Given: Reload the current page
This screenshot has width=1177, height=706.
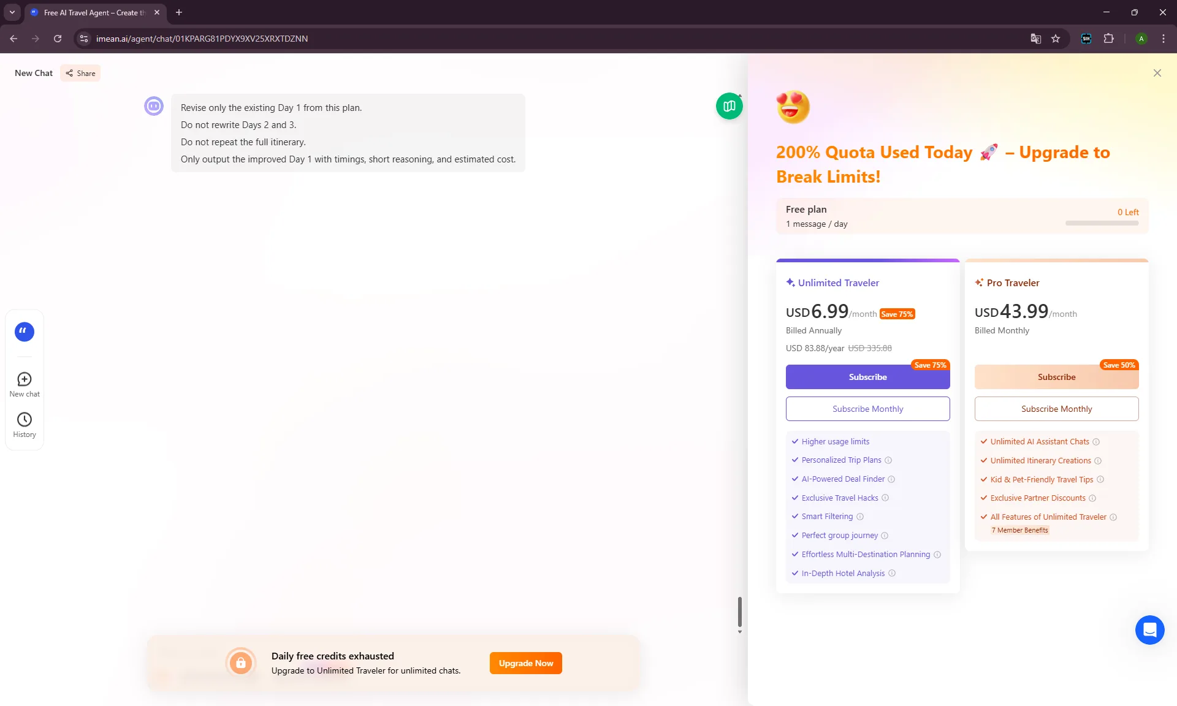Looking at the screenshot, I should pos(58,39).
